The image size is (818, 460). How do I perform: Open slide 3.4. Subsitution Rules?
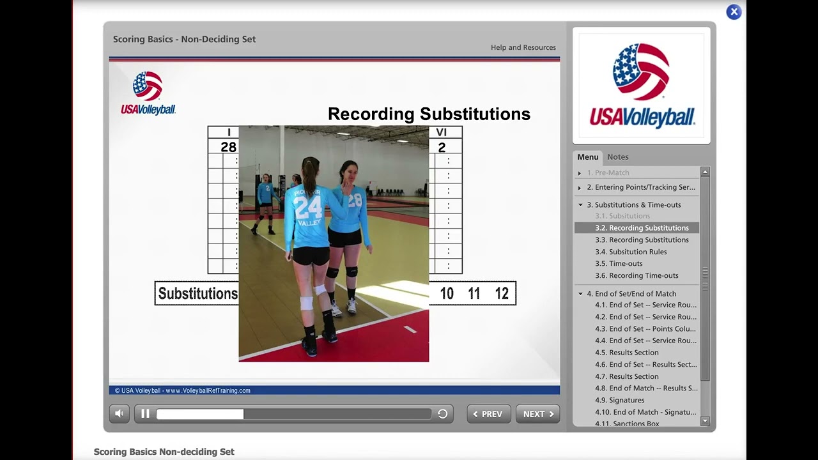click(631, 252)
